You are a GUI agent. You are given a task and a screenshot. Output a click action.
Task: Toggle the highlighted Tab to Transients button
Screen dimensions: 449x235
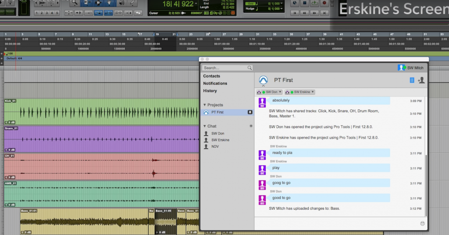pos(99,13)
